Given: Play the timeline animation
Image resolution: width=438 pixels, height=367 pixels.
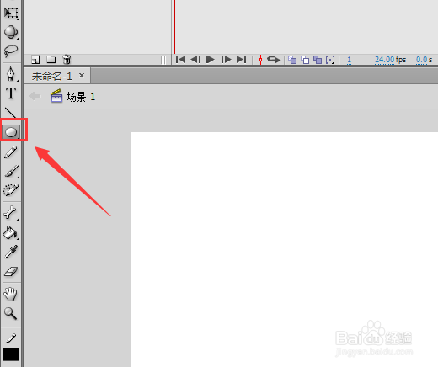Looking at the screenshot, I should (x=211, y=60).
